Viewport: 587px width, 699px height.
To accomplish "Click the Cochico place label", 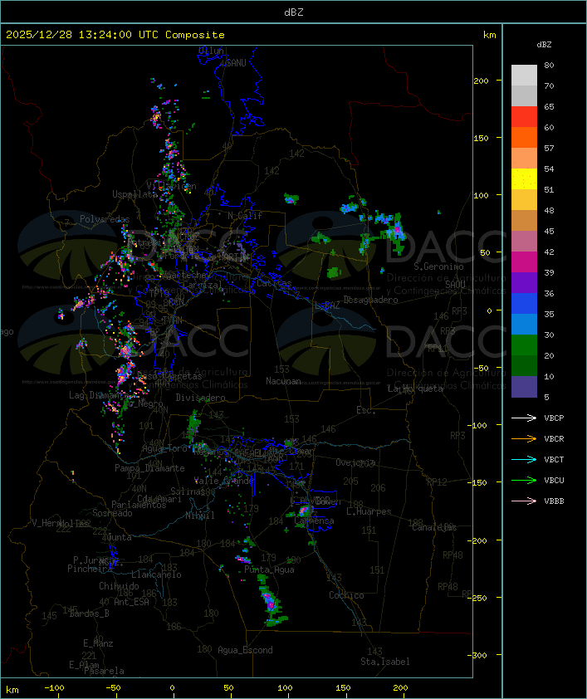I will tap(346, 595).
